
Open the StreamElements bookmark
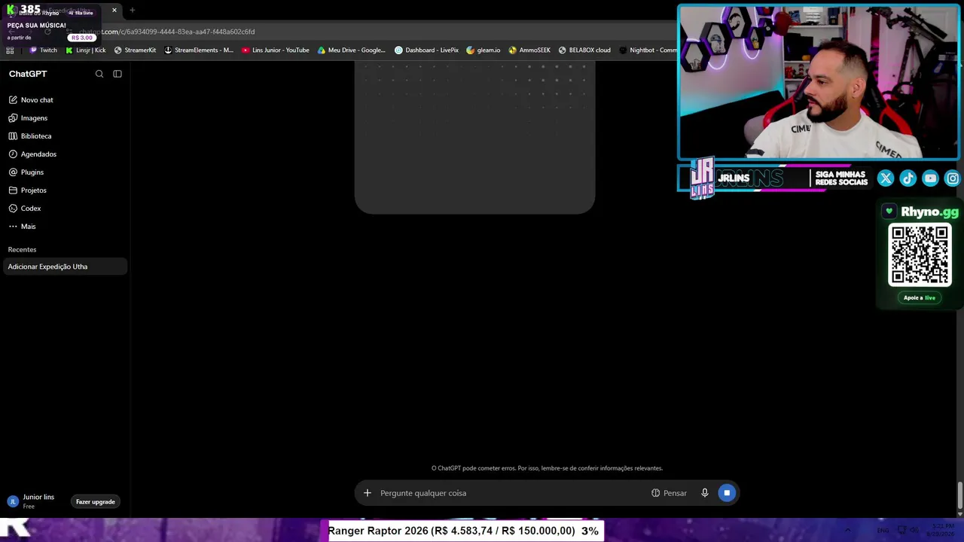[199, 50]
